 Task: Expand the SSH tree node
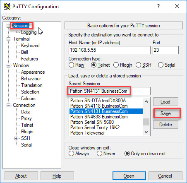tap(17, 138)
